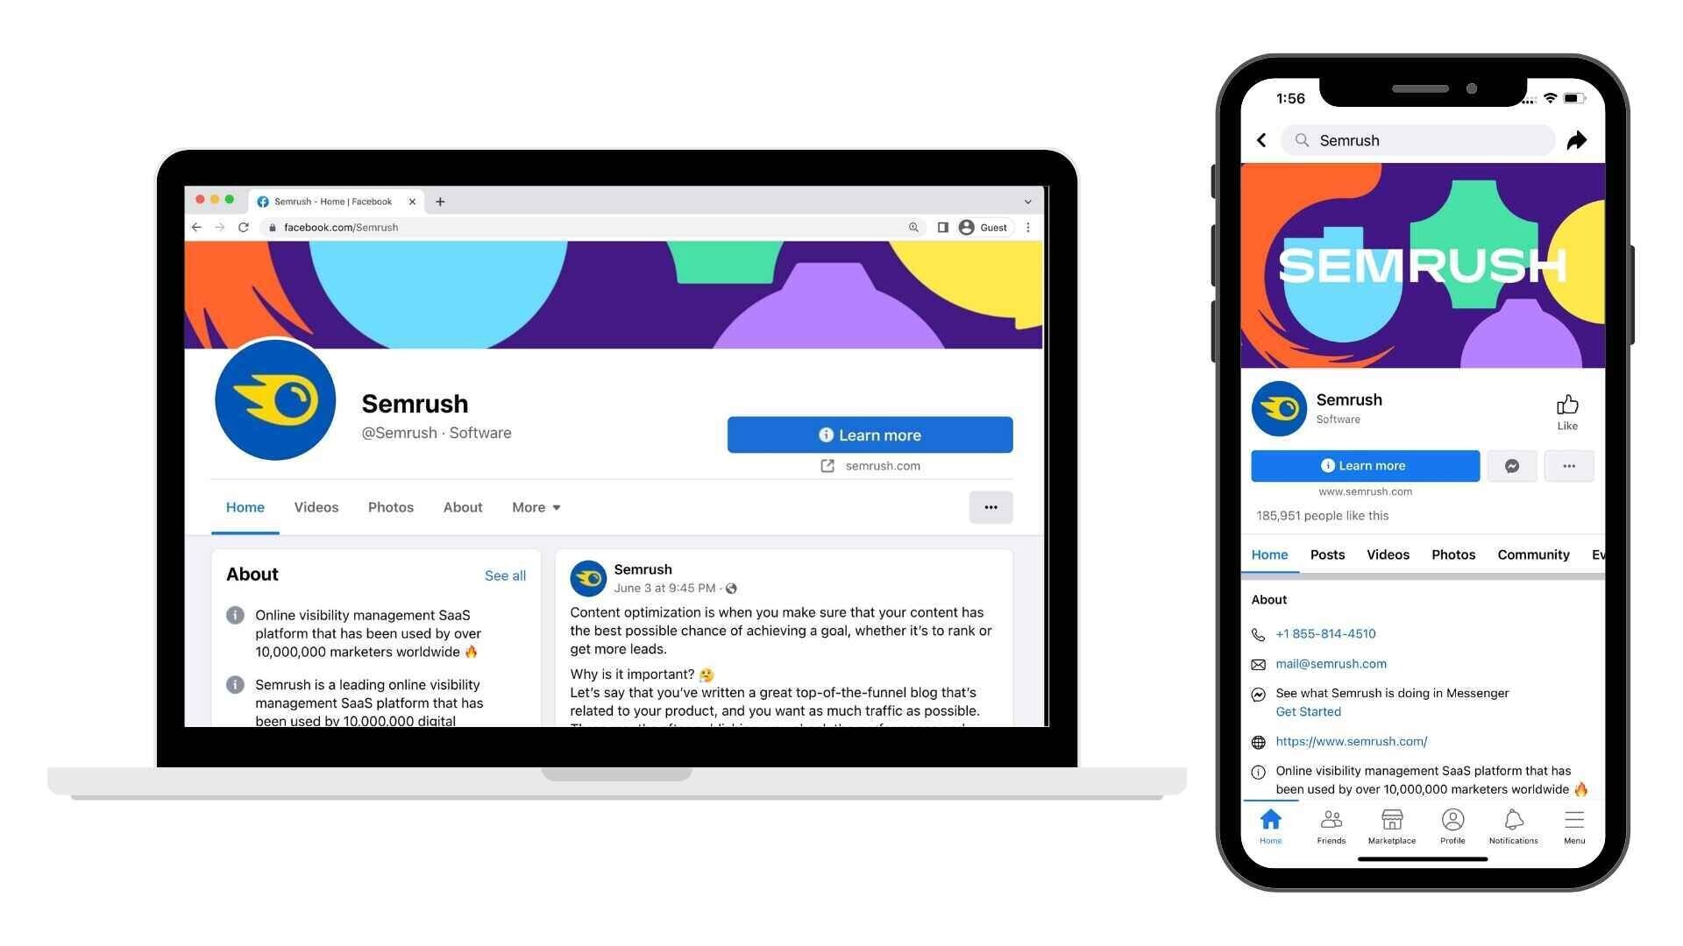Click the three-dot more options icon desktop
This screenshot has height=946, width=1683.
pyautogui.click(x=990, y=506)
